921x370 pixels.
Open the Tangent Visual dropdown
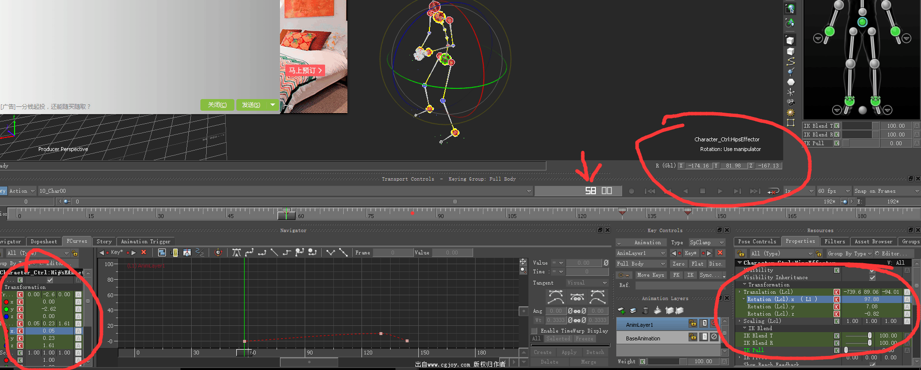click(587, 283)
